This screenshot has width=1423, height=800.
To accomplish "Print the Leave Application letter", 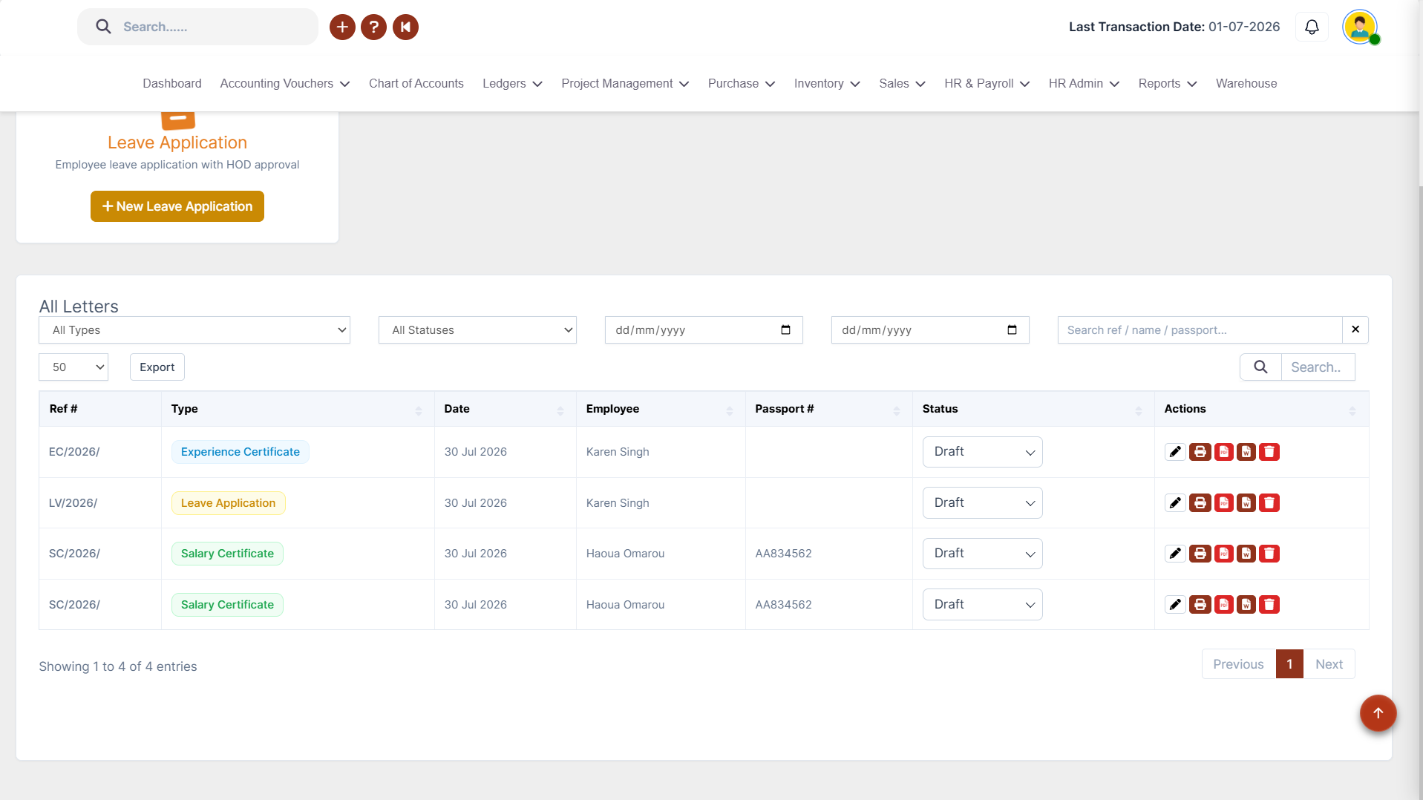I will point(1200,503).
